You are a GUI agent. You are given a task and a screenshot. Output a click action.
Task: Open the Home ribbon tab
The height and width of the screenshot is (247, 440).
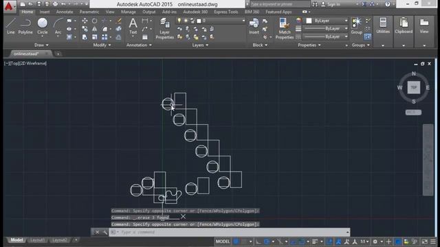click(27, 12)
